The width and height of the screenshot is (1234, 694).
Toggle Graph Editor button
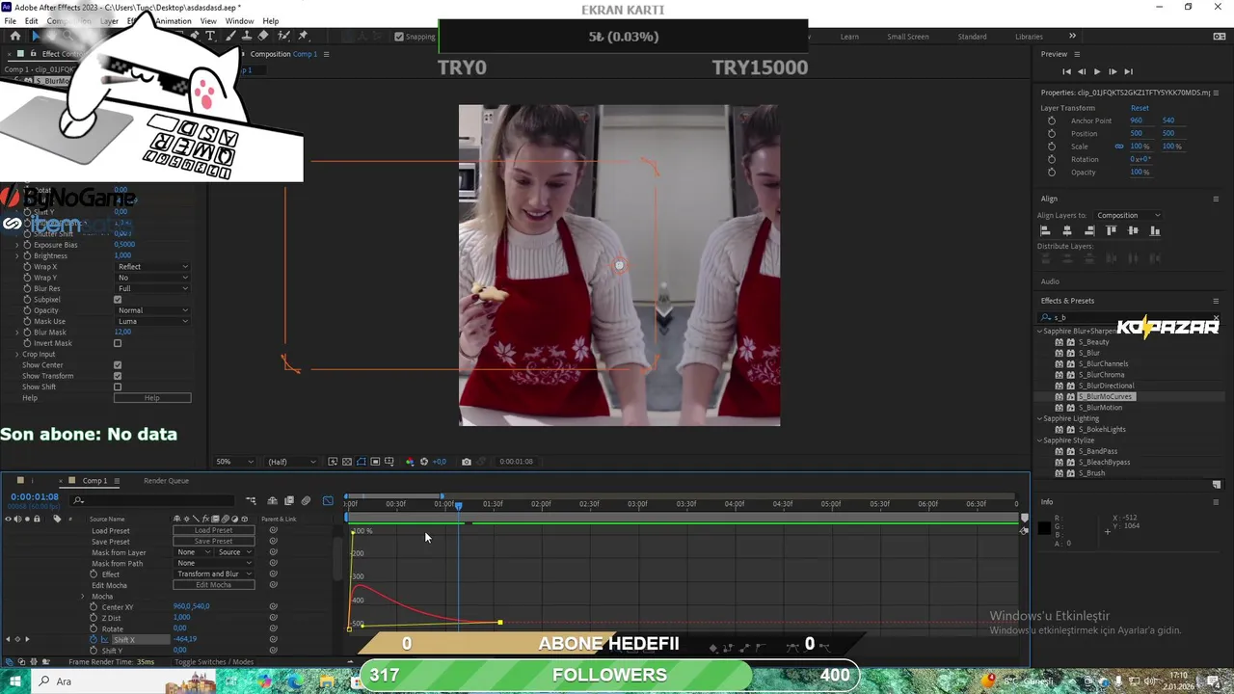(x=328, y=500)
